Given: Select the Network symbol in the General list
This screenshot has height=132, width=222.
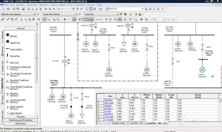Looking at the screenshot, I should (x=12, y=35).
